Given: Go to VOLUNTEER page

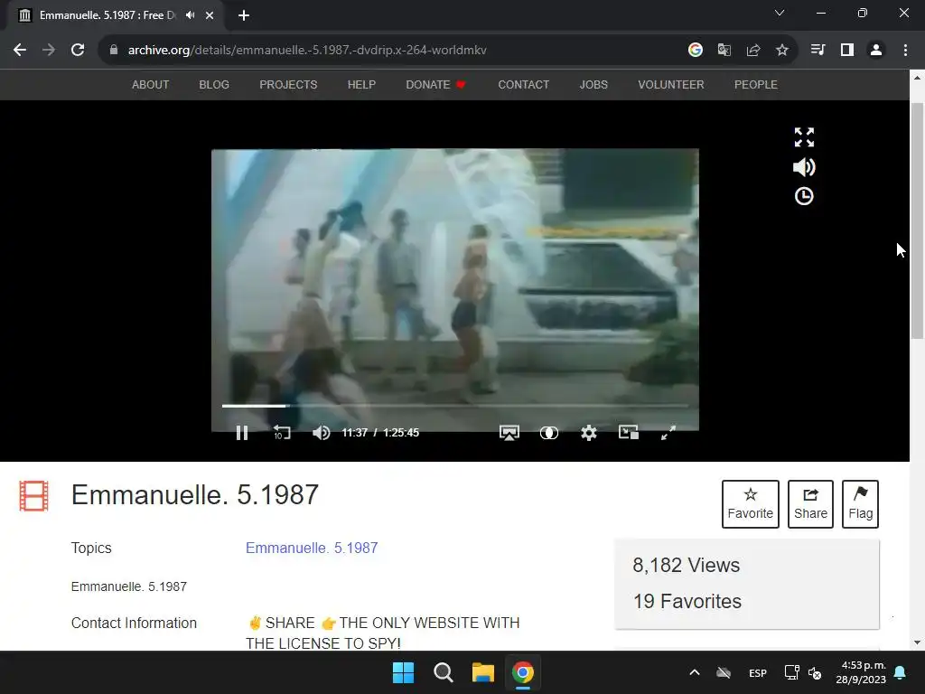Looking at the screenshot, I should [671, 85].
